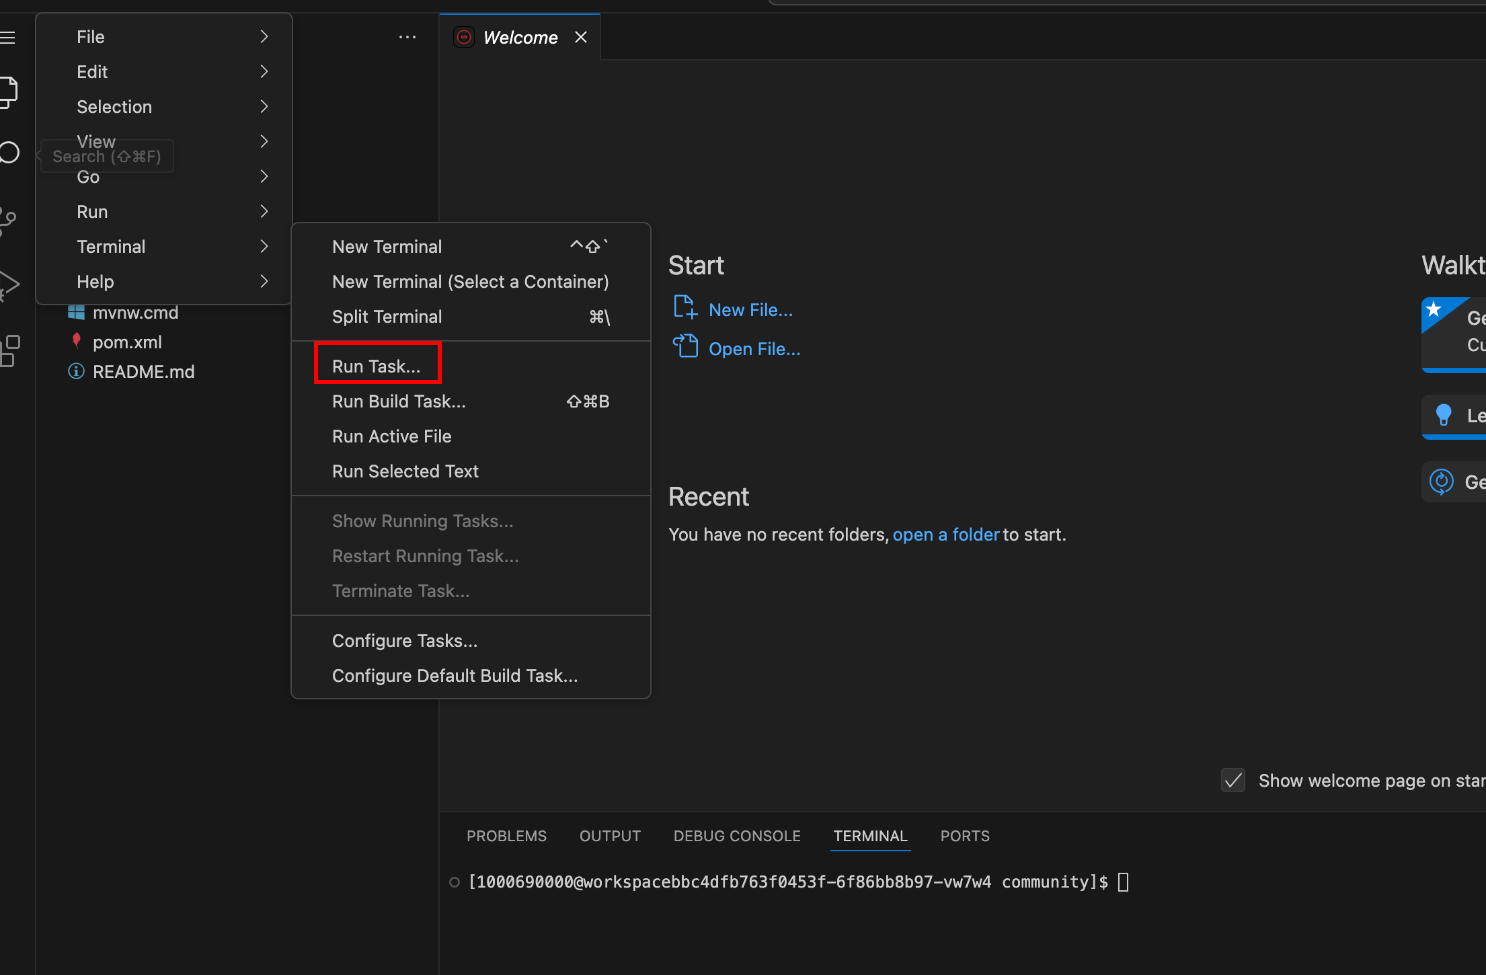Close the Welcome tab

(581, 38)
